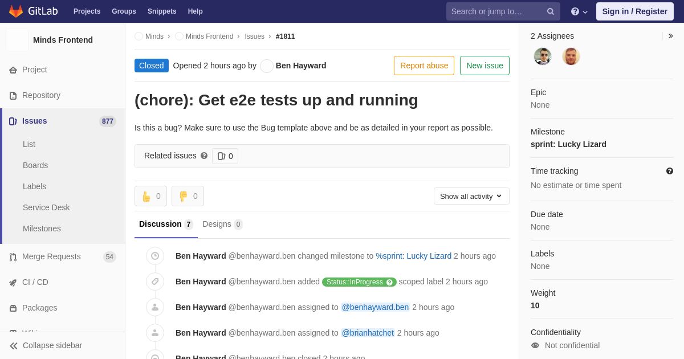Image resolution: width=684 pixels, height=359 pixels.
Task: Click the Closed status badge
Action: pos(152,66)
